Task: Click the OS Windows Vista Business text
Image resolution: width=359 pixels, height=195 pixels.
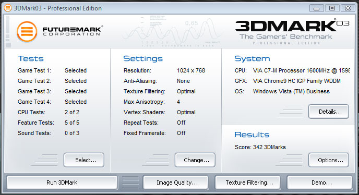Action: tap(291, 91)
